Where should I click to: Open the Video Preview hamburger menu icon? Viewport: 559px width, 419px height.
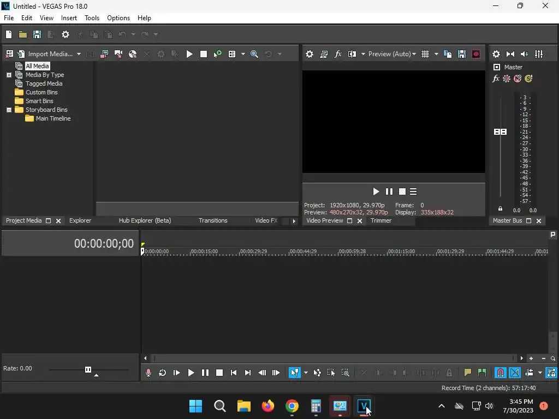(413, 191)
